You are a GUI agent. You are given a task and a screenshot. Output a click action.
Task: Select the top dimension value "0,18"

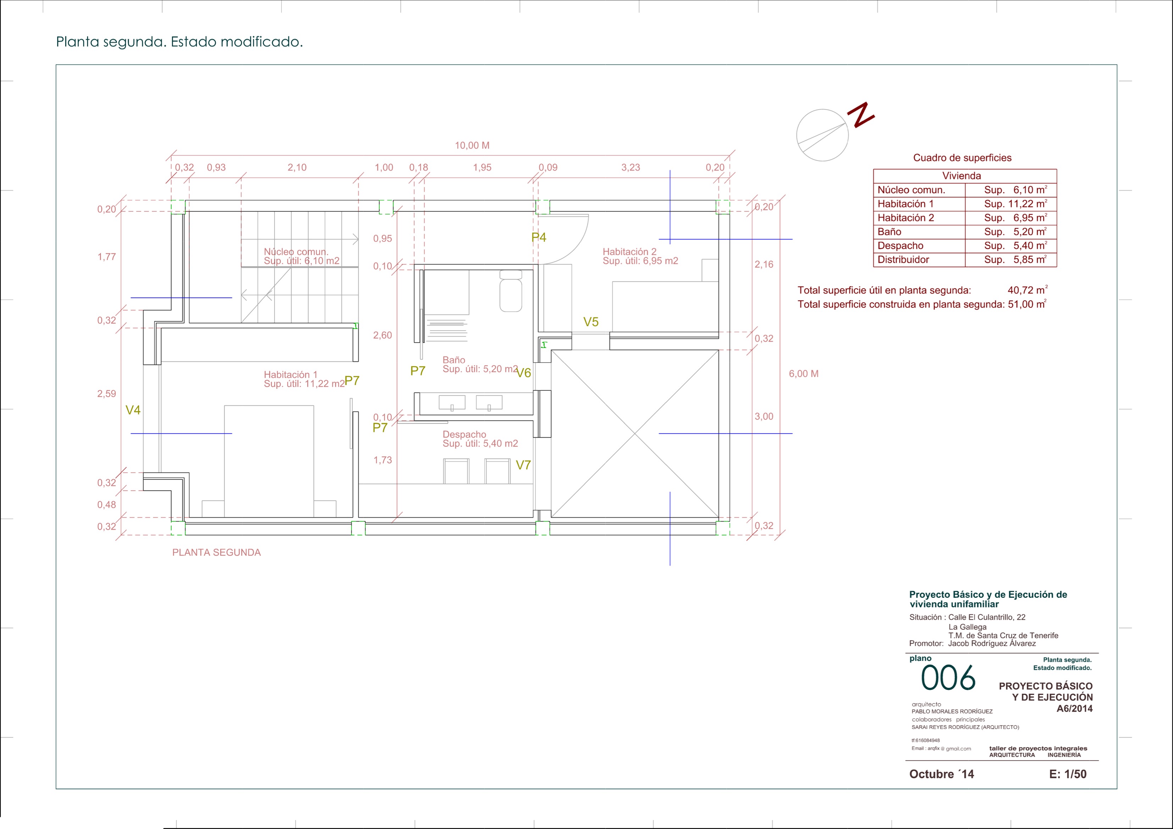point(419,167)
